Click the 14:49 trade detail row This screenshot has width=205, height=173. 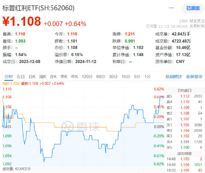click(x=184, y=165)
